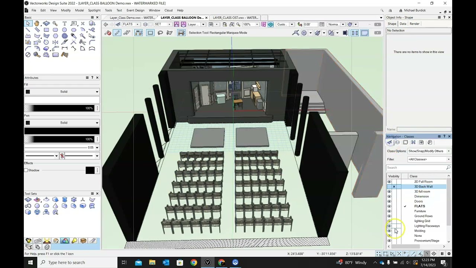The width and height of the screenshot is (476, 268).
Task: Enable the Shadow checkbox in Attributes
Action: [26, 170]
